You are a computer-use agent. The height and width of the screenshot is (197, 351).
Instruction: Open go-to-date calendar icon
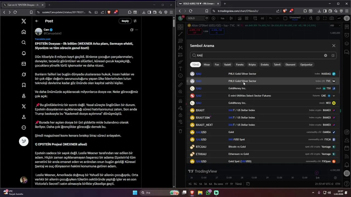(x=248, y=184)
